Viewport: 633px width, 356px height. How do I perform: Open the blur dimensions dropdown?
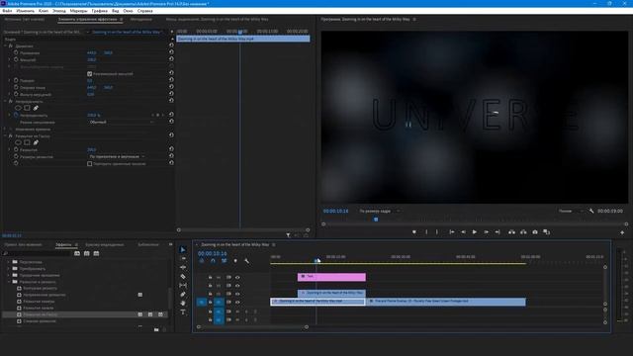117,156
